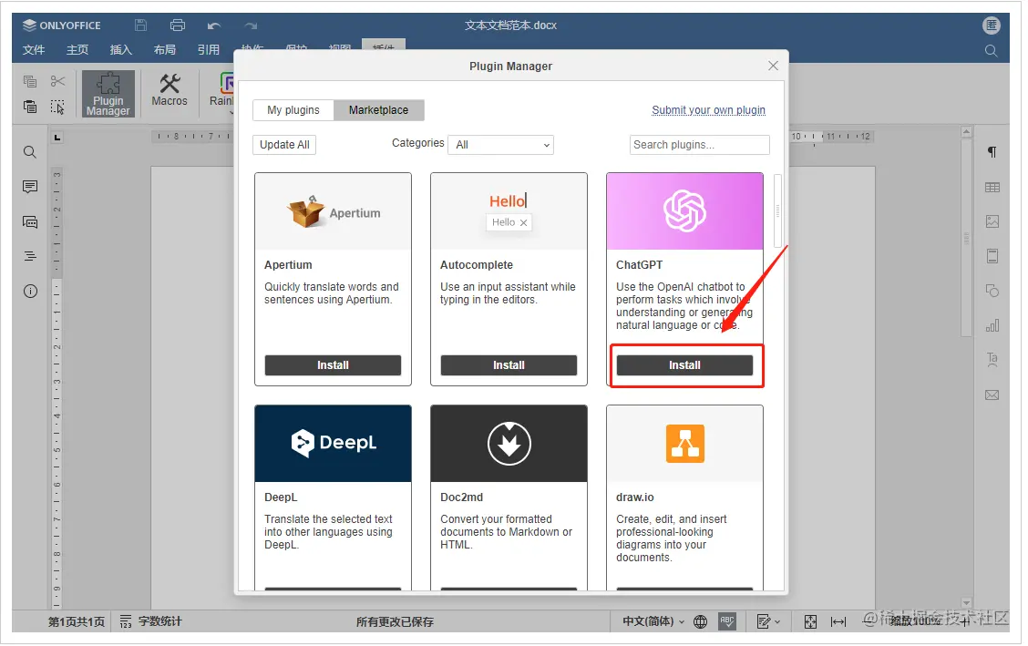Viewport: 1028px width, 646px height.
Task: Install the Apertium plugin
Action: 333,365
